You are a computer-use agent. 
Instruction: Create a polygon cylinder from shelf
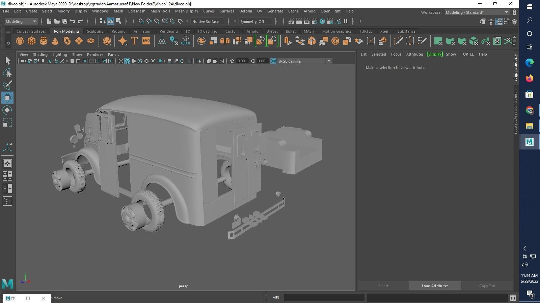44,41
